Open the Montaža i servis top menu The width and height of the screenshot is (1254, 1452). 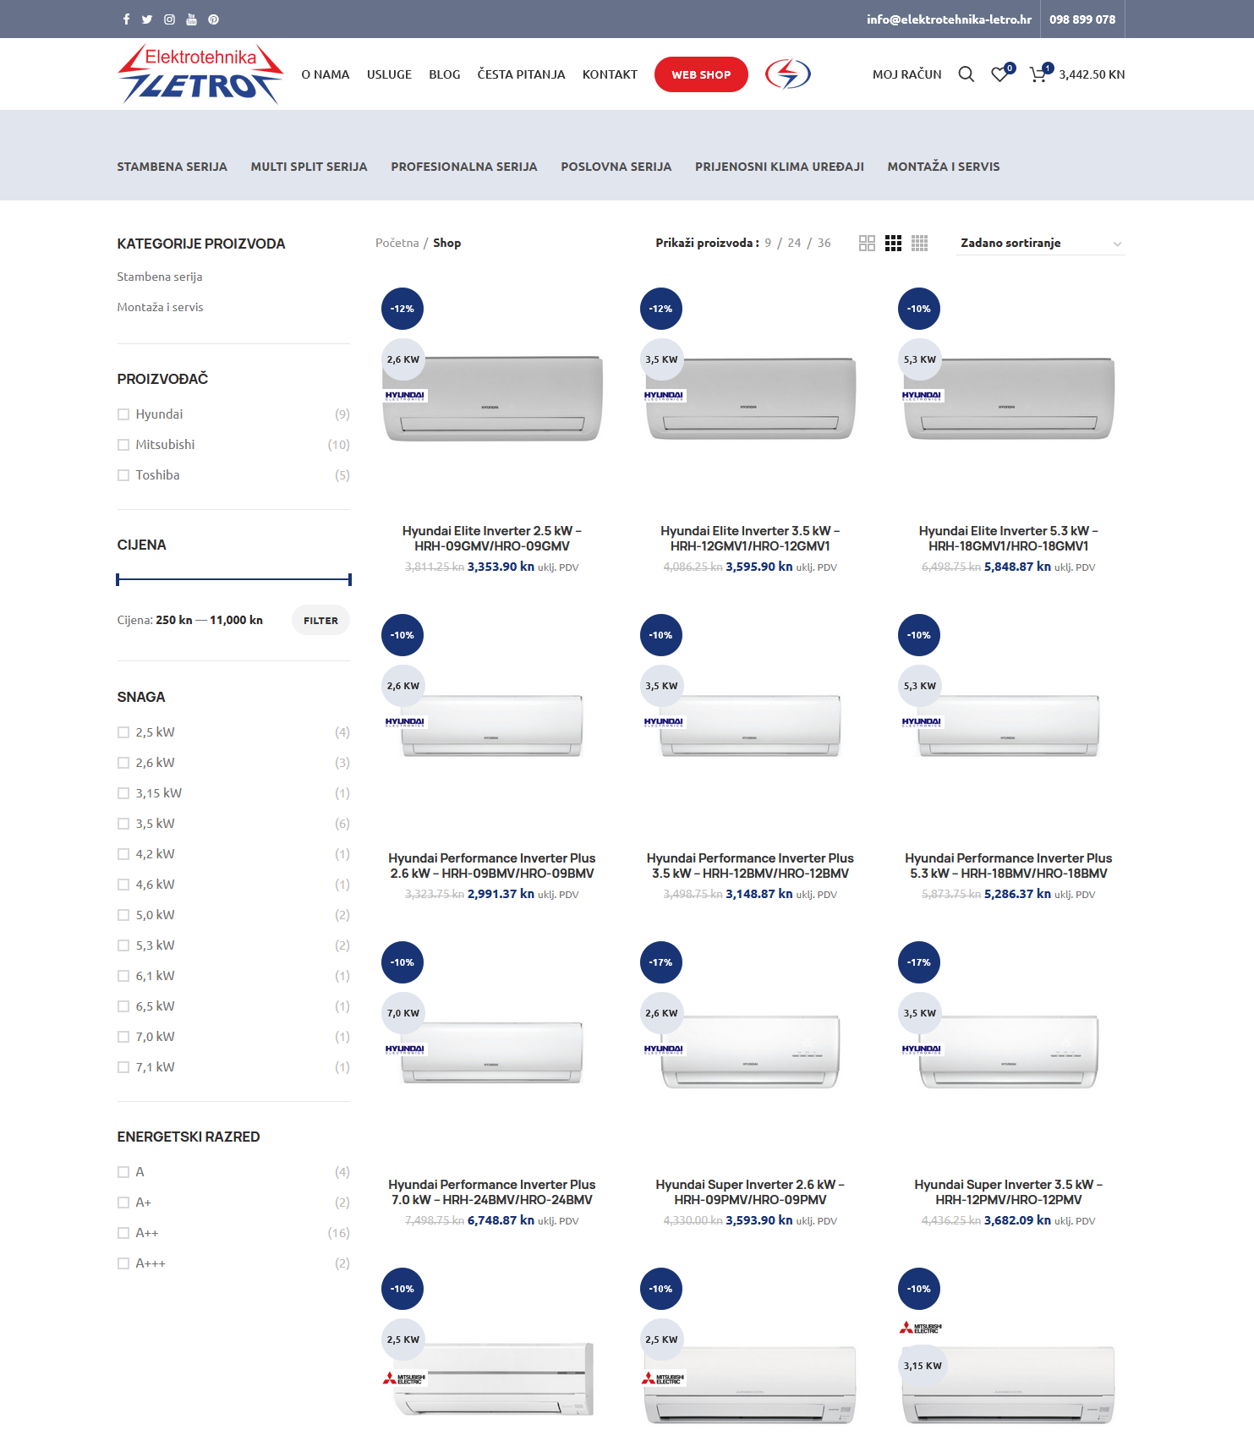[944, 167]
